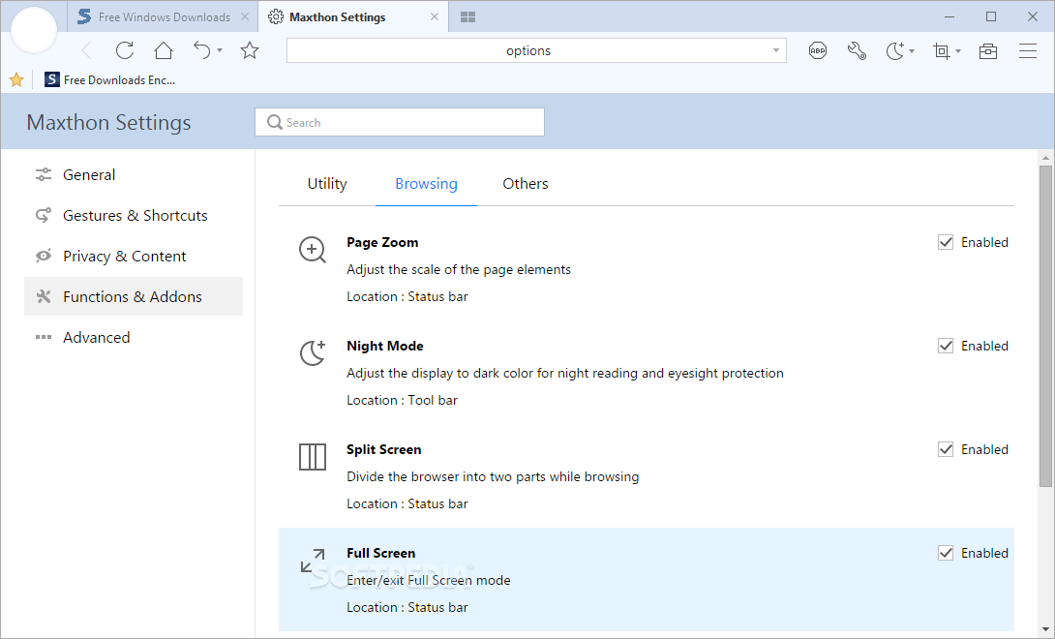
Task: Uncheck Enabled for Page Zoom
Action: tap(946, 242)
